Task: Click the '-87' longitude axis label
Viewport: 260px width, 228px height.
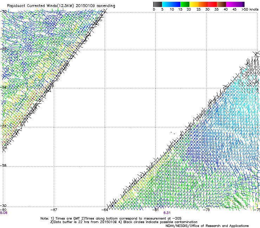Action: click(54, 210)
